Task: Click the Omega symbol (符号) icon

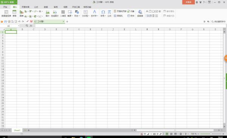Action: tap(103, 12)
